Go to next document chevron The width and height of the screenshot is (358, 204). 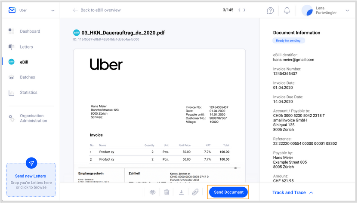point(244,10)
